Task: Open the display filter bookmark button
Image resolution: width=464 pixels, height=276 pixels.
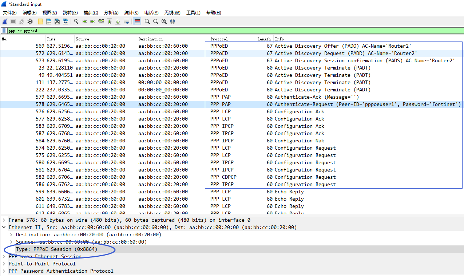Action: [x=4, y=31]
